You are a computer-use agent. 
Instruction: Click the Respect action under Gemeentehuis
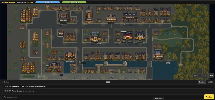point(111,23)
